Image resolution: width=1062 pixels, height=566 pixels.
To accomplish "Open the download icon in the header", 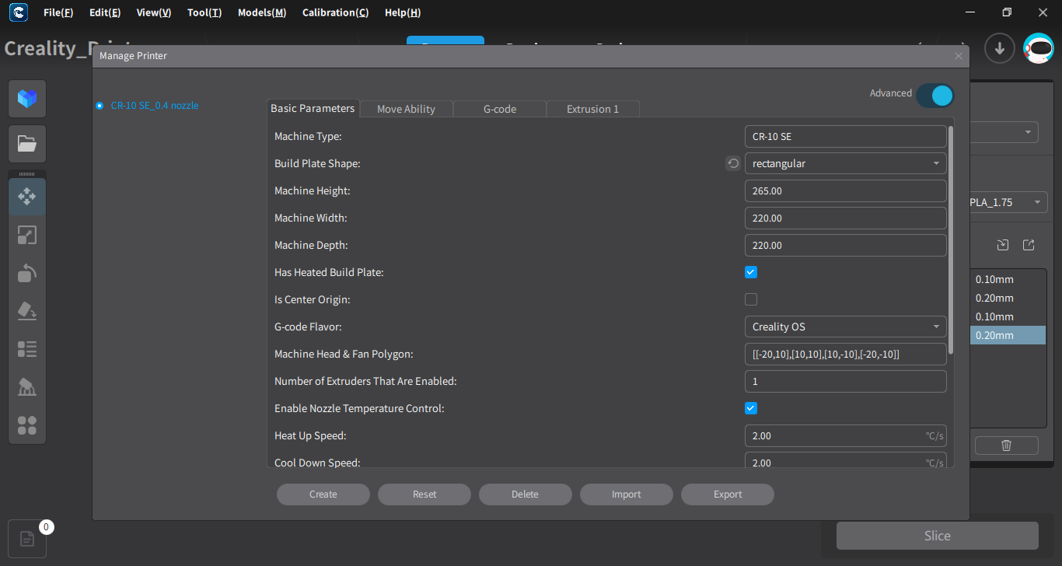I will click(x=1000, y=48).
